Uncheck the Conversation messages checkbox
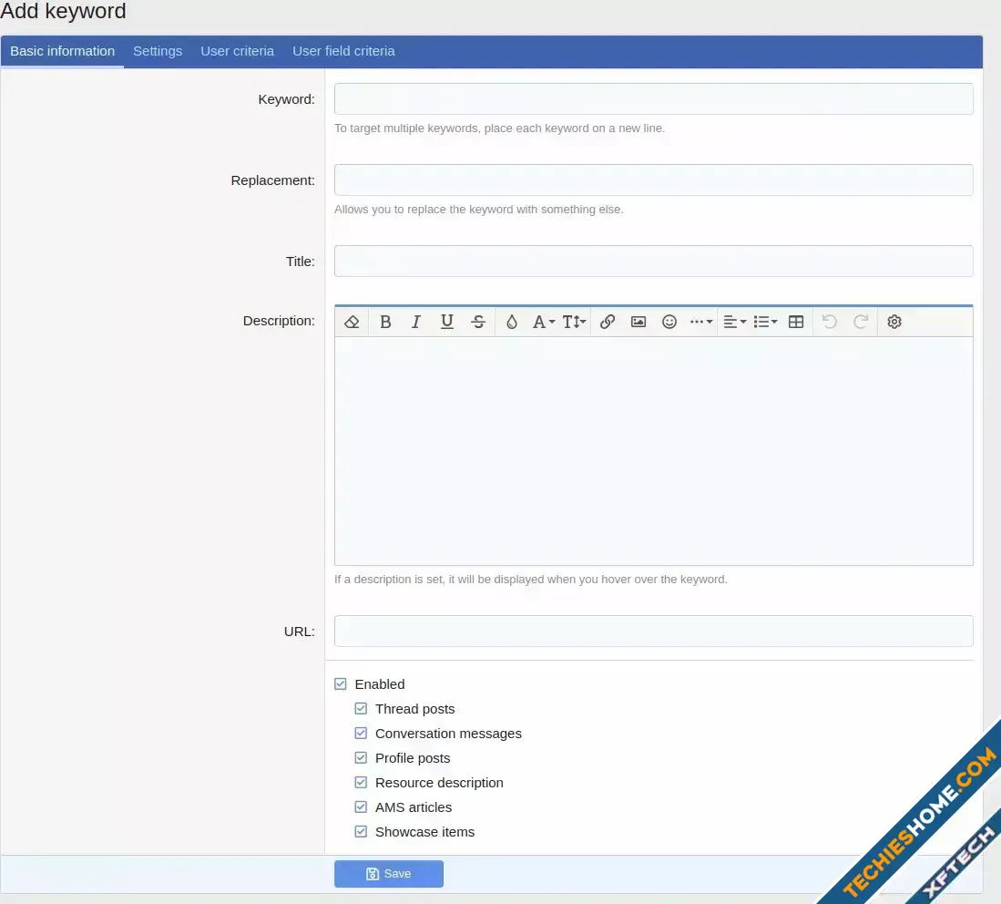The width and height of the screenshot is (1001, 904). click(x=362, y=734)
